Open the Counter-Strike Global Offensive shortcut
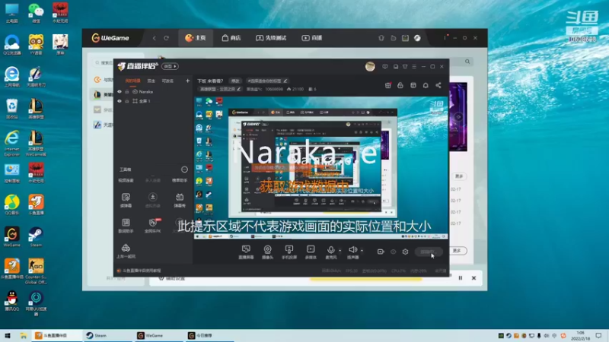This screenshot has width=609, height=342. (36, 271)
